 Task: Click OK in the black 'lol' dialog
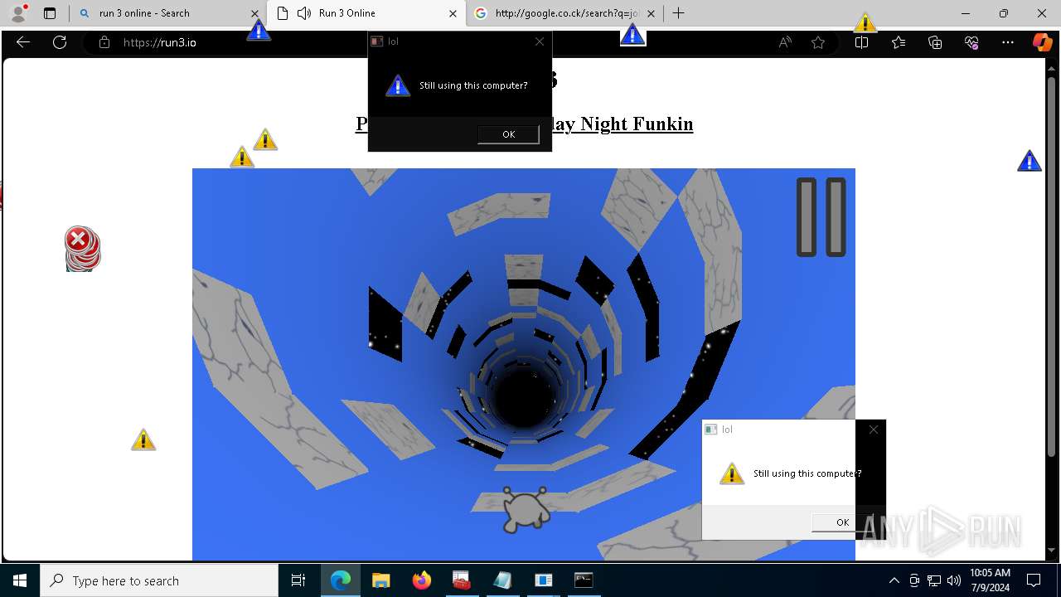click(x=508, y=133)
